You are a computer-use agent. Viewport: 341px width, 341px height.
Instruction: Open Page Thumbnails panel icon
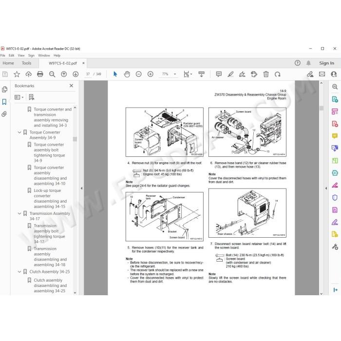point(4,89)
